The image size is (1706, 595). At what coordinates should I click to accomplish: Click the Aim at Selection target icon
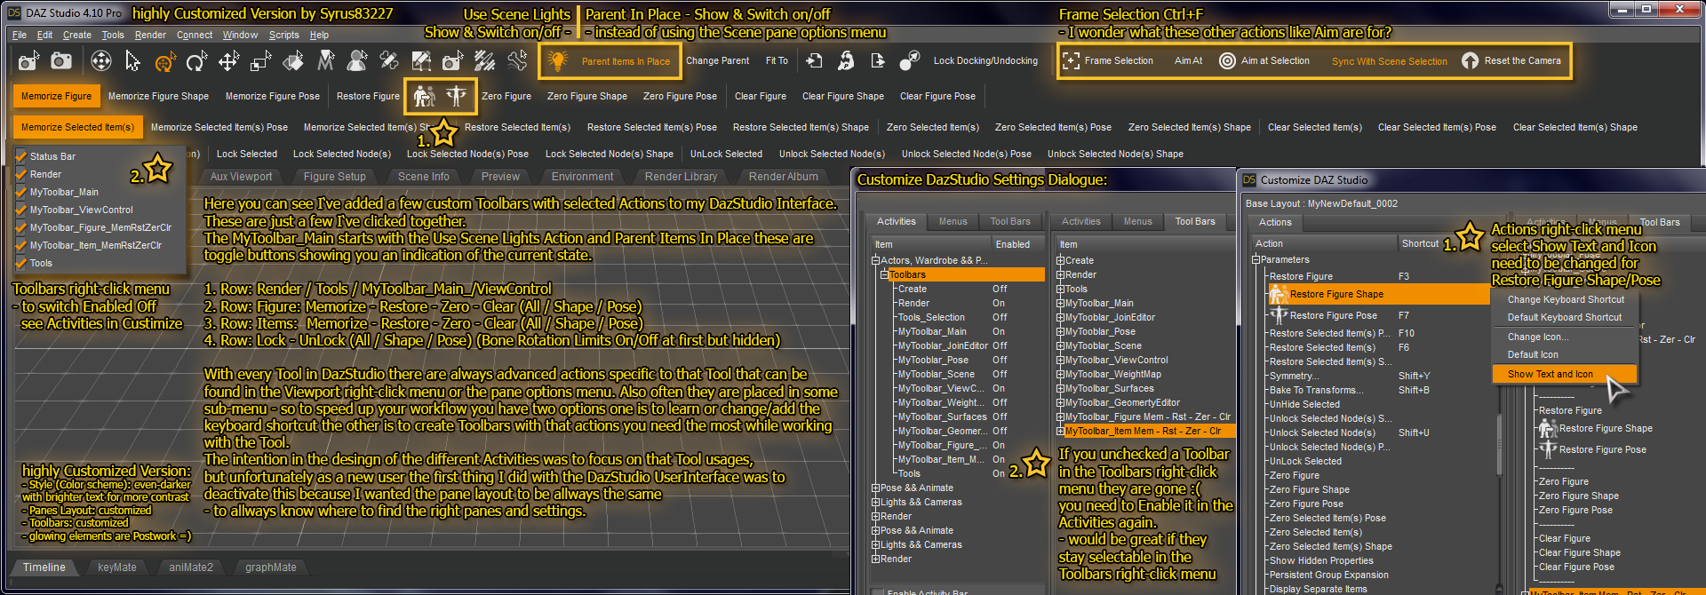1227,61
